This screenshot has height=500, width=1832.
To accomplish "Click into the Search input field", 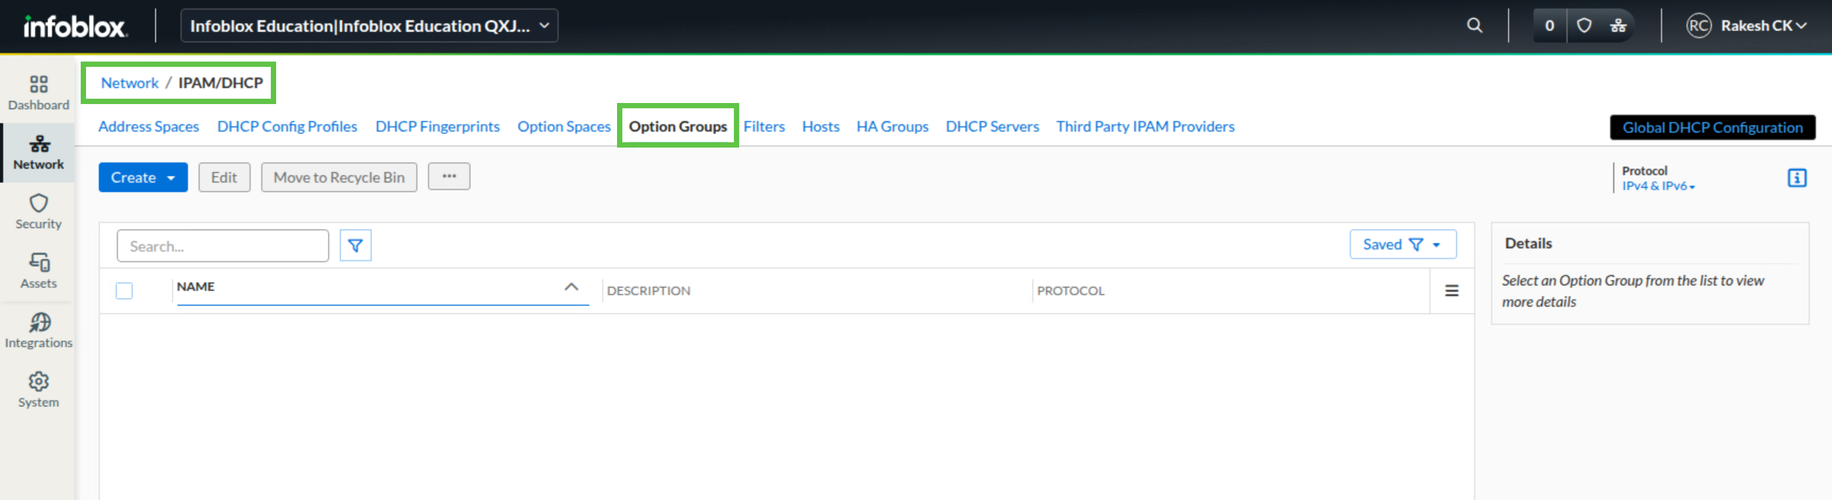I will (222, 246).
